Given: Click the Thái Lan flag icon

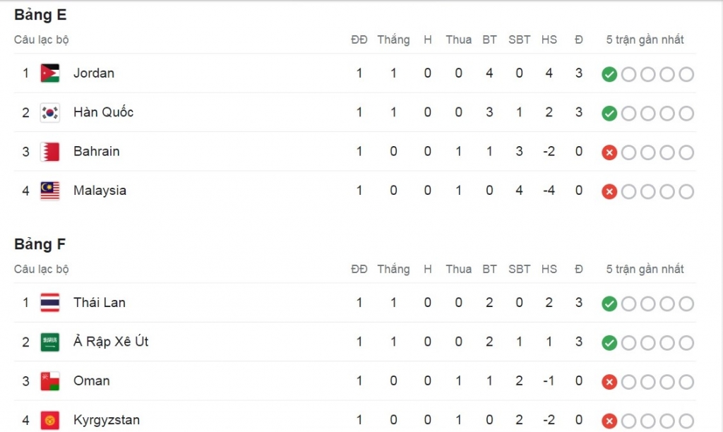Looking at the screenshot, I should [50, 303].
